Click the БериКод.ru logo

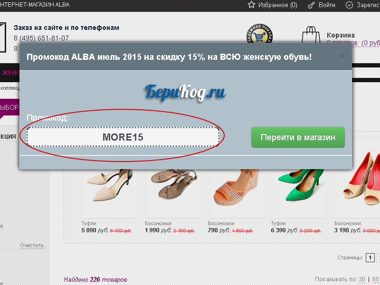pos(185,92)
